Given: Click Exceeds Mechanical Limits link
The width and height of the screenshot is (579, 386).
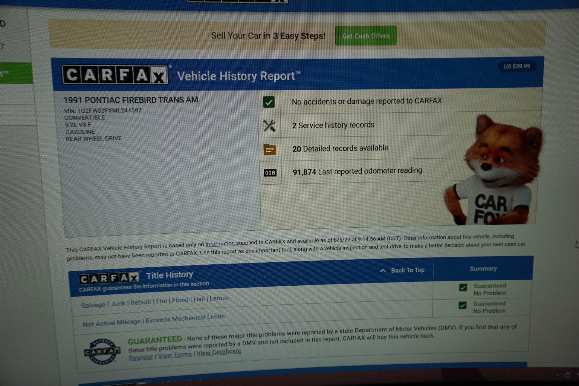Looking at the screenshot, I should (x=185, y=319).
